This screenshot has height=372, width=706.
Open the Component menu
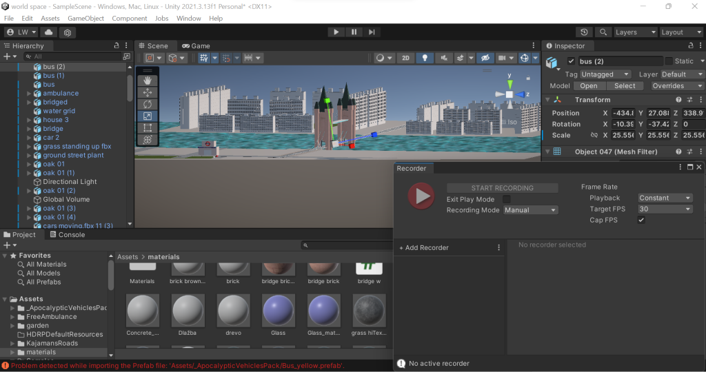coord(129,19)
